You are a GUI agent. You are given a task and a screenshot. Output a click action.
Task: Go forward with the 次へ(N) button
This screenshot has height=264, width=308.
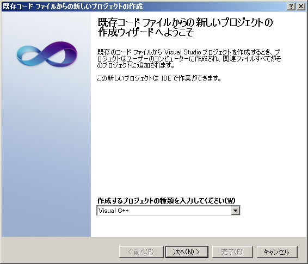(187, 252)
